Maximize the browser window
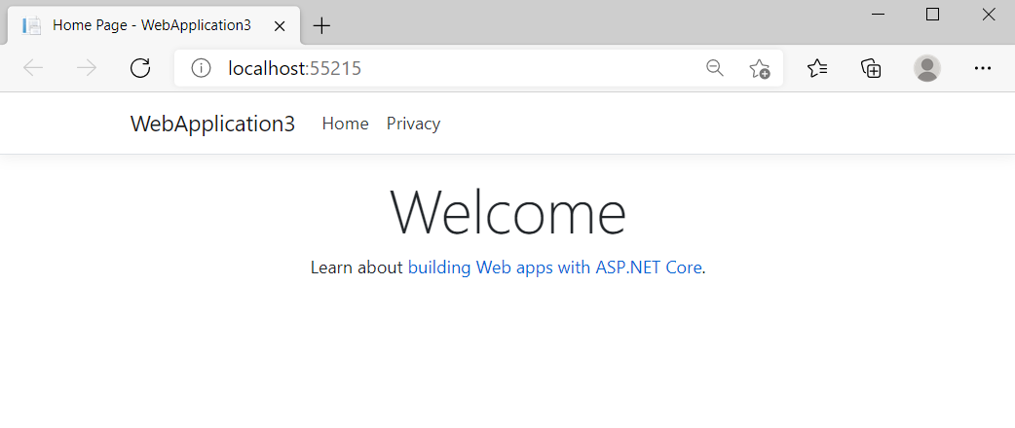The image size is (1015, 428). tap(933, 15)
